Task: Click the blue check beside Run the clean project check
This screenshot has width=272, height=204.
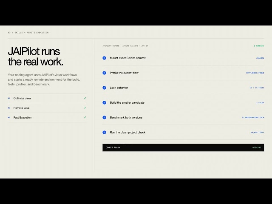Action: (x=104, y=132)
